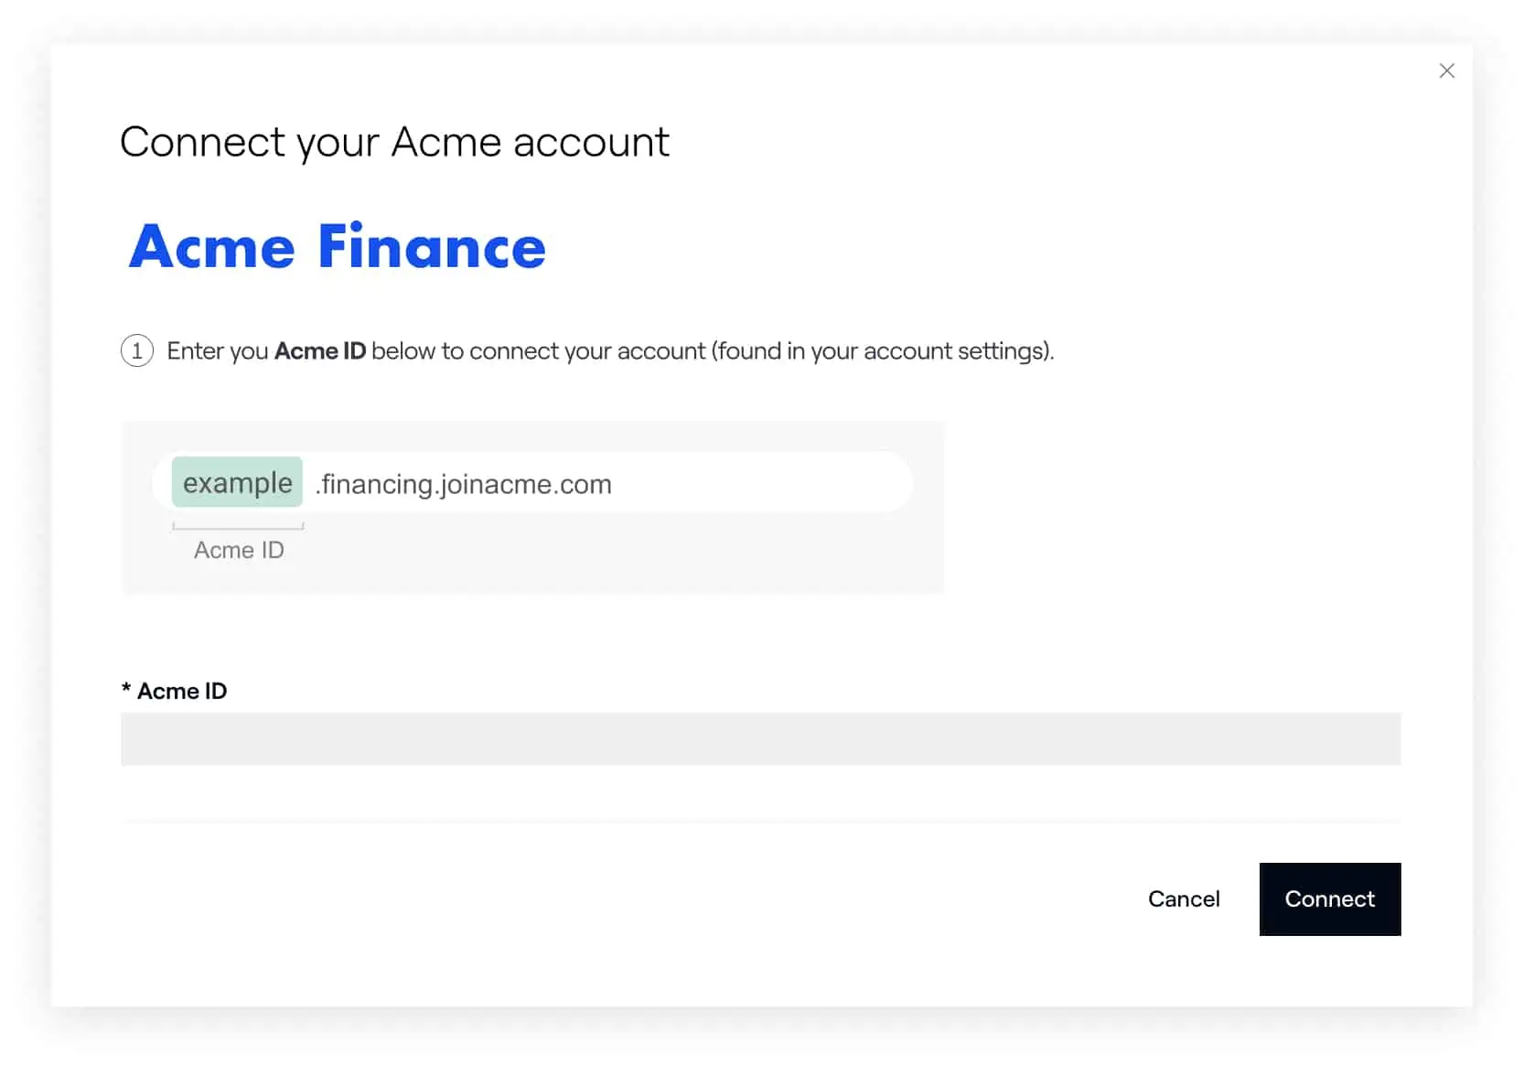1524x1065 pixels.
Task: Click the "Enter you" instruction text
Action: coord(217,351)
